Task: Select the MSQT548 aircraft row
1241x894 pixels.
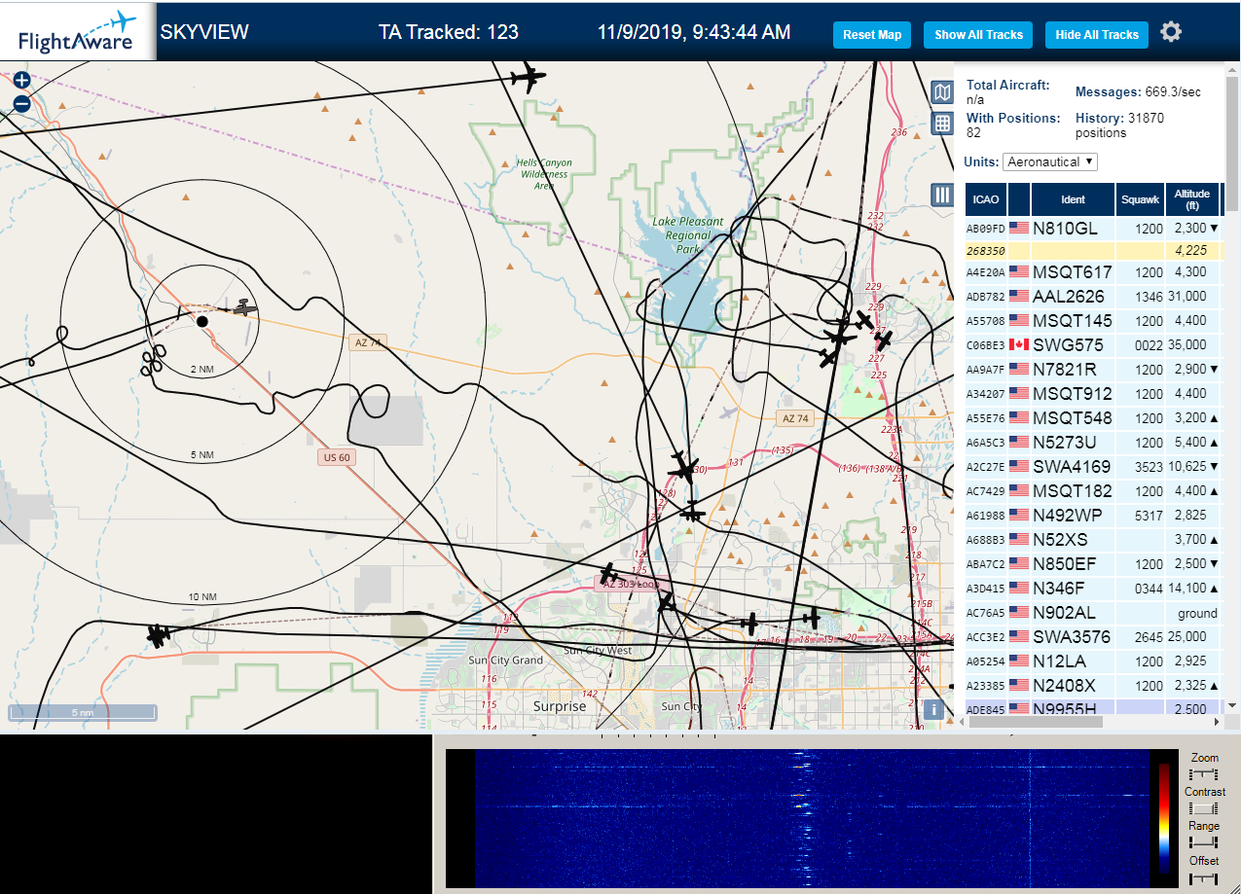Action: [x=1093, y=417]
